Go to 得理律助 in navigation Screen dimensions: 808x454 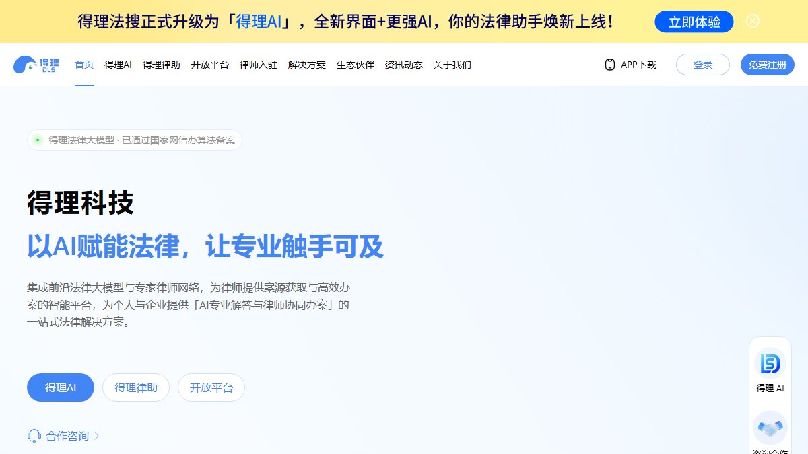[x=162, y=65]
